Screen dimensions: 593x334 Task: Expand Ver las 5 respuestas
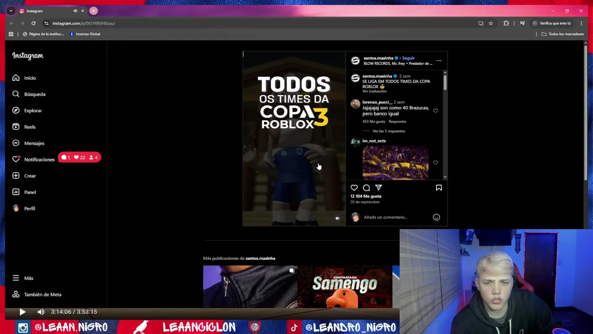pos(389,131)
